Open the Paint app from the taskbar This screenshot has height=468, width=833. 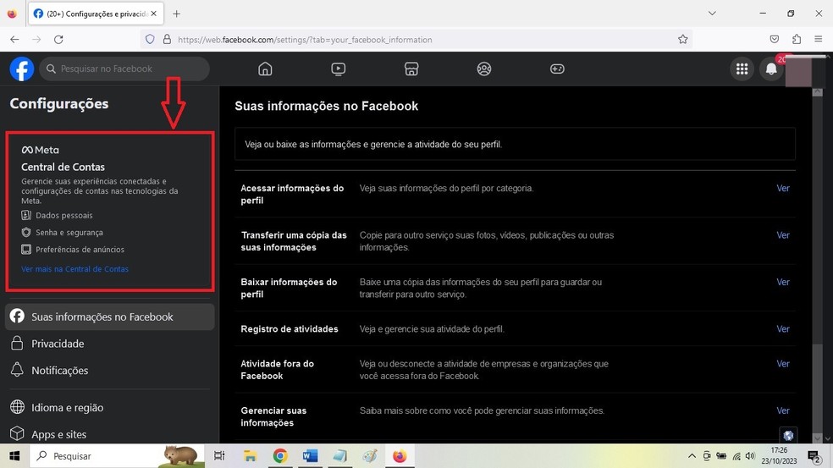(x=370, y=456)
